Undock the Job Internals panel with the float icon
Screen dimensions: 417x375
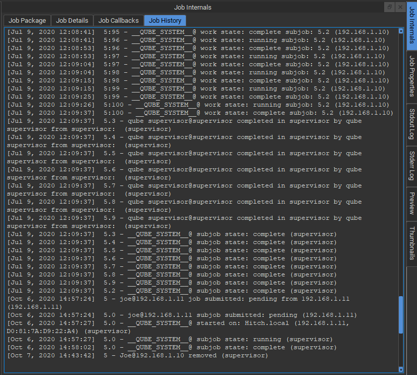point(390,7)
